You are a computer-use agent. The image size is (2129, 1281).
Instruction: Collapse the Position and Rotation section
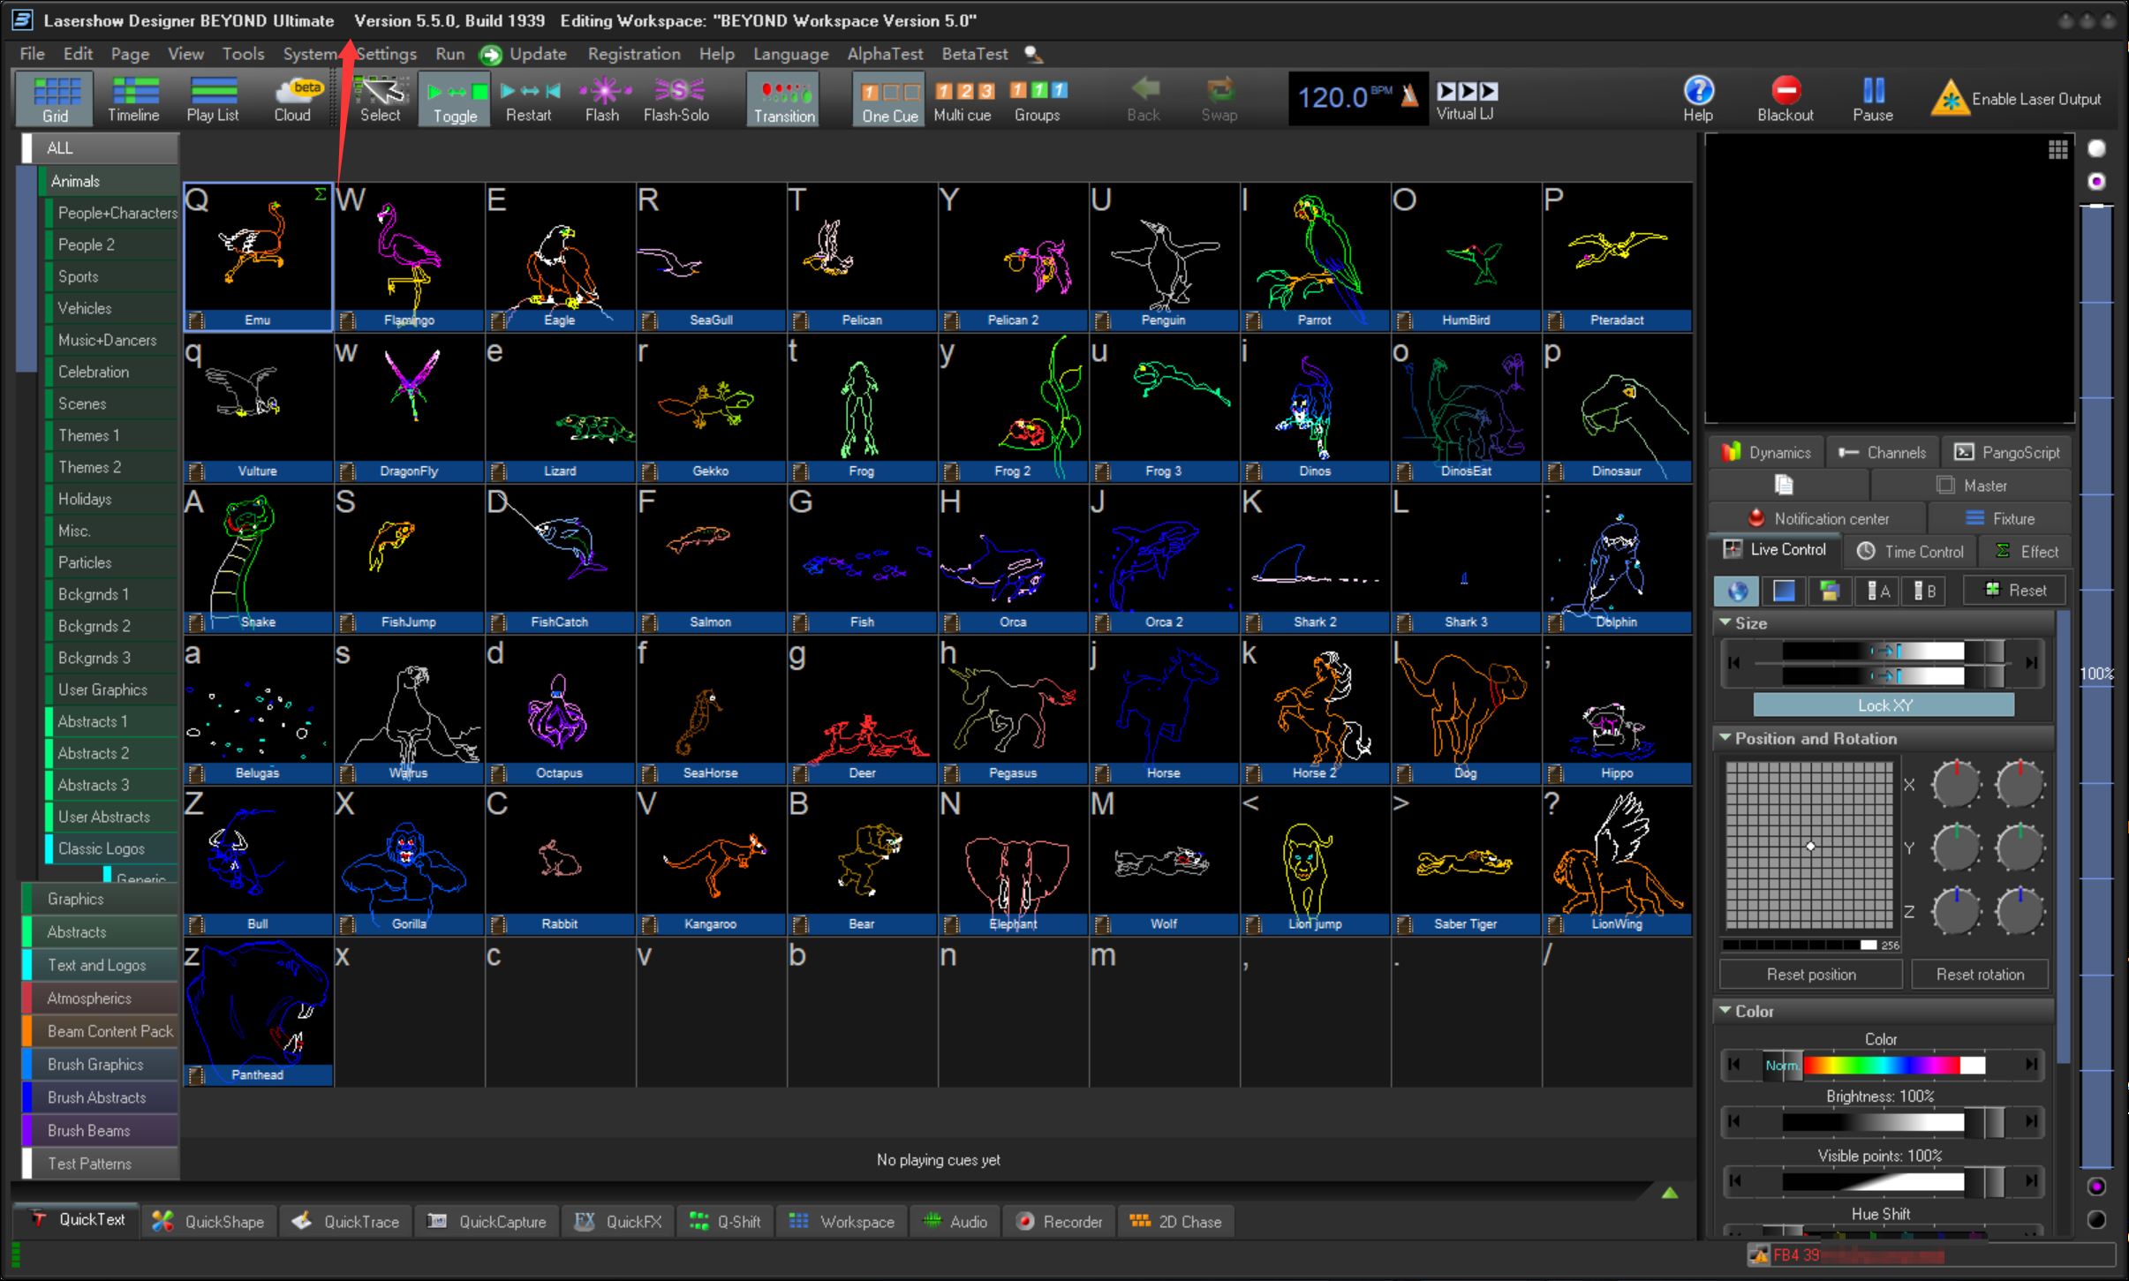[1725, 738]
